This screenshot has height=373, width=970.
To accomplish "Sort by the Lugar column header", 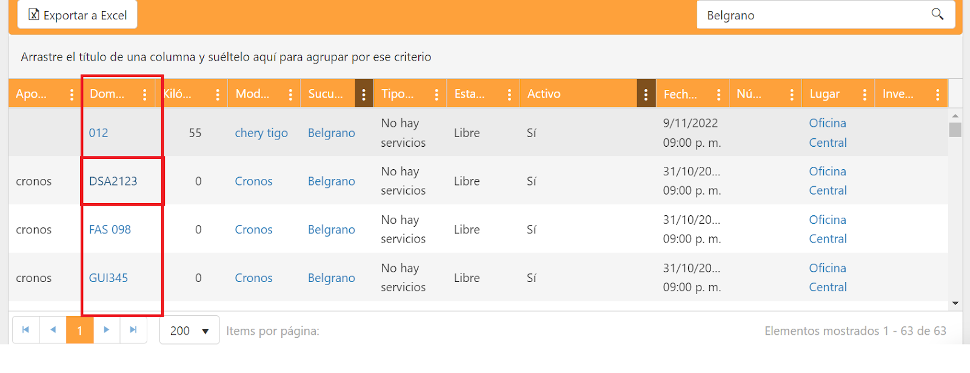I will (x=824, y=94).
